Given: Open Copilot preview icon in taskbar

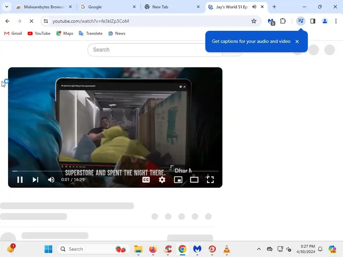Looking at the screenshot, I should (x=332, y=249).
